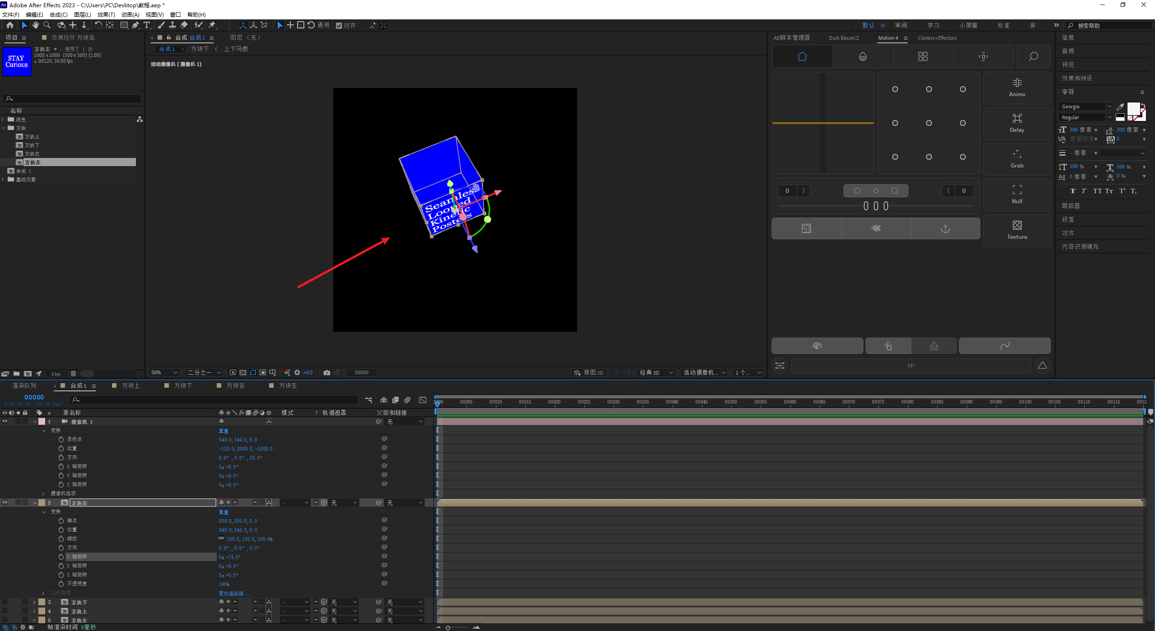Viewport: 1155px width, 631px height.
Task: Switch to the Duik Bassel2 tab
Action: [843, 38]
